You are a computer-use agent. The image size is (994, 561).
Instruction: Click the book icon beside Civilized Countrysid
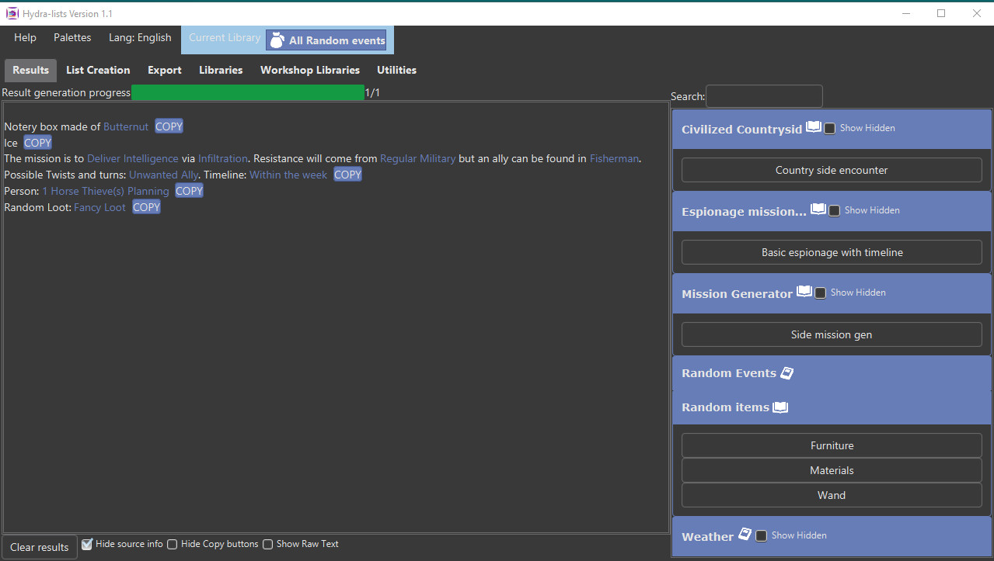tap(814, 126)
